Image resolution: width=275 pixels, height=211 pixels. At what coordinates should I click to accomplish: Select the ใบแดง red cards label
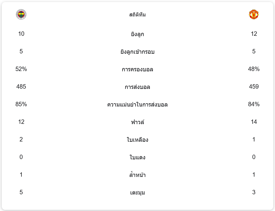[x=137, y=158]
